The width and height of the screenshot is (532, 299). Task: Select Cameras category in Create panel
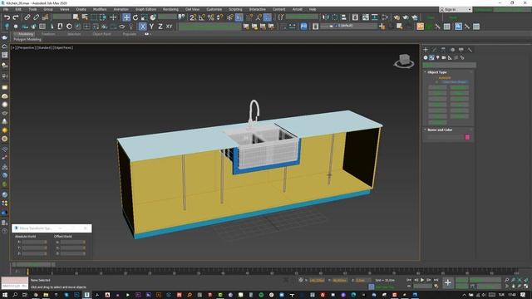pyautogui.click(x=444, y=57)
